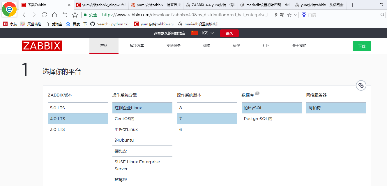The height and width of the screenshot is (186, 387).
Task: Click the magnifier search icon
Action: pos(383,15)
